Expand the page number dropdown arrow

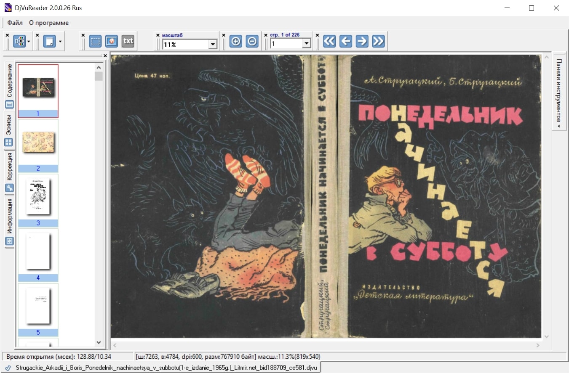307,44
